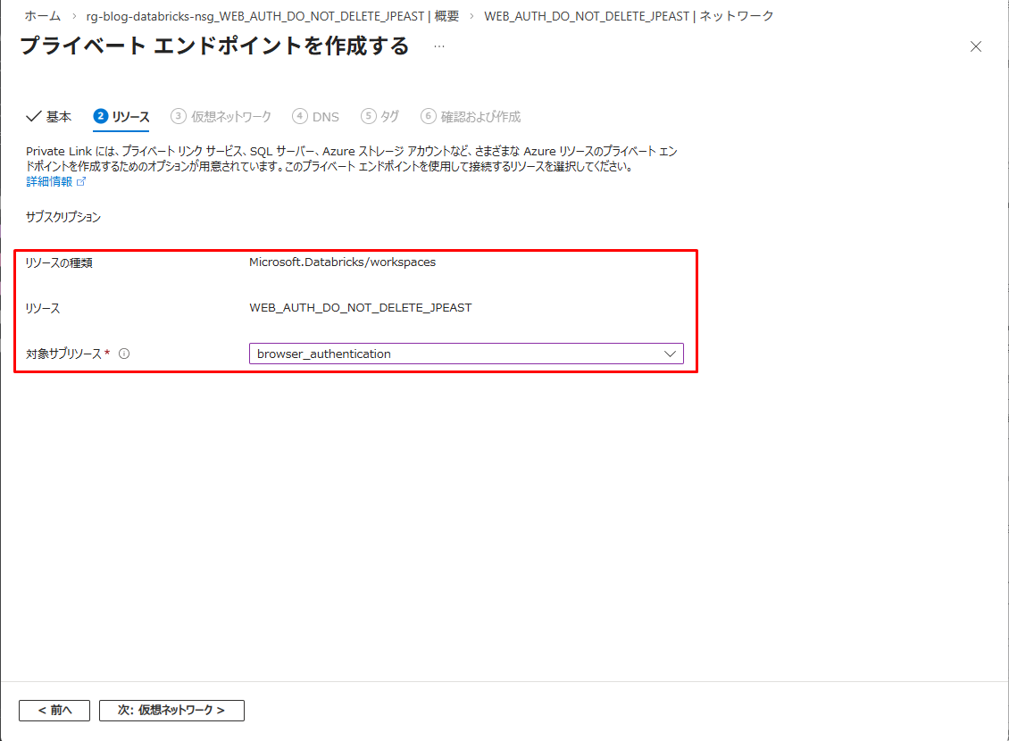Open the browser_authentication combo box

click(455, 354)
